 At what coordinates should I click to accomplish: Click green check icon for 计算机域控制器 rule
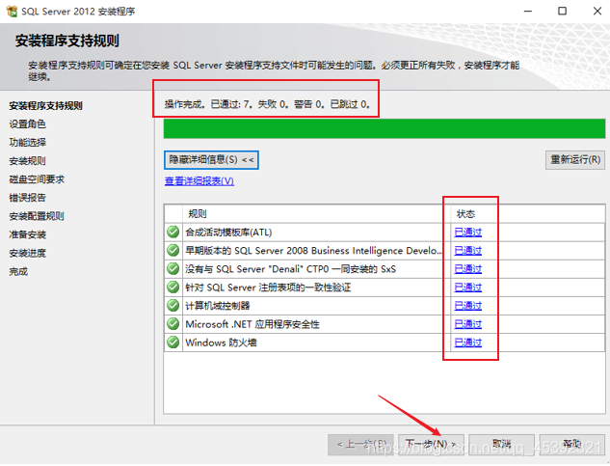click(172, 306)
